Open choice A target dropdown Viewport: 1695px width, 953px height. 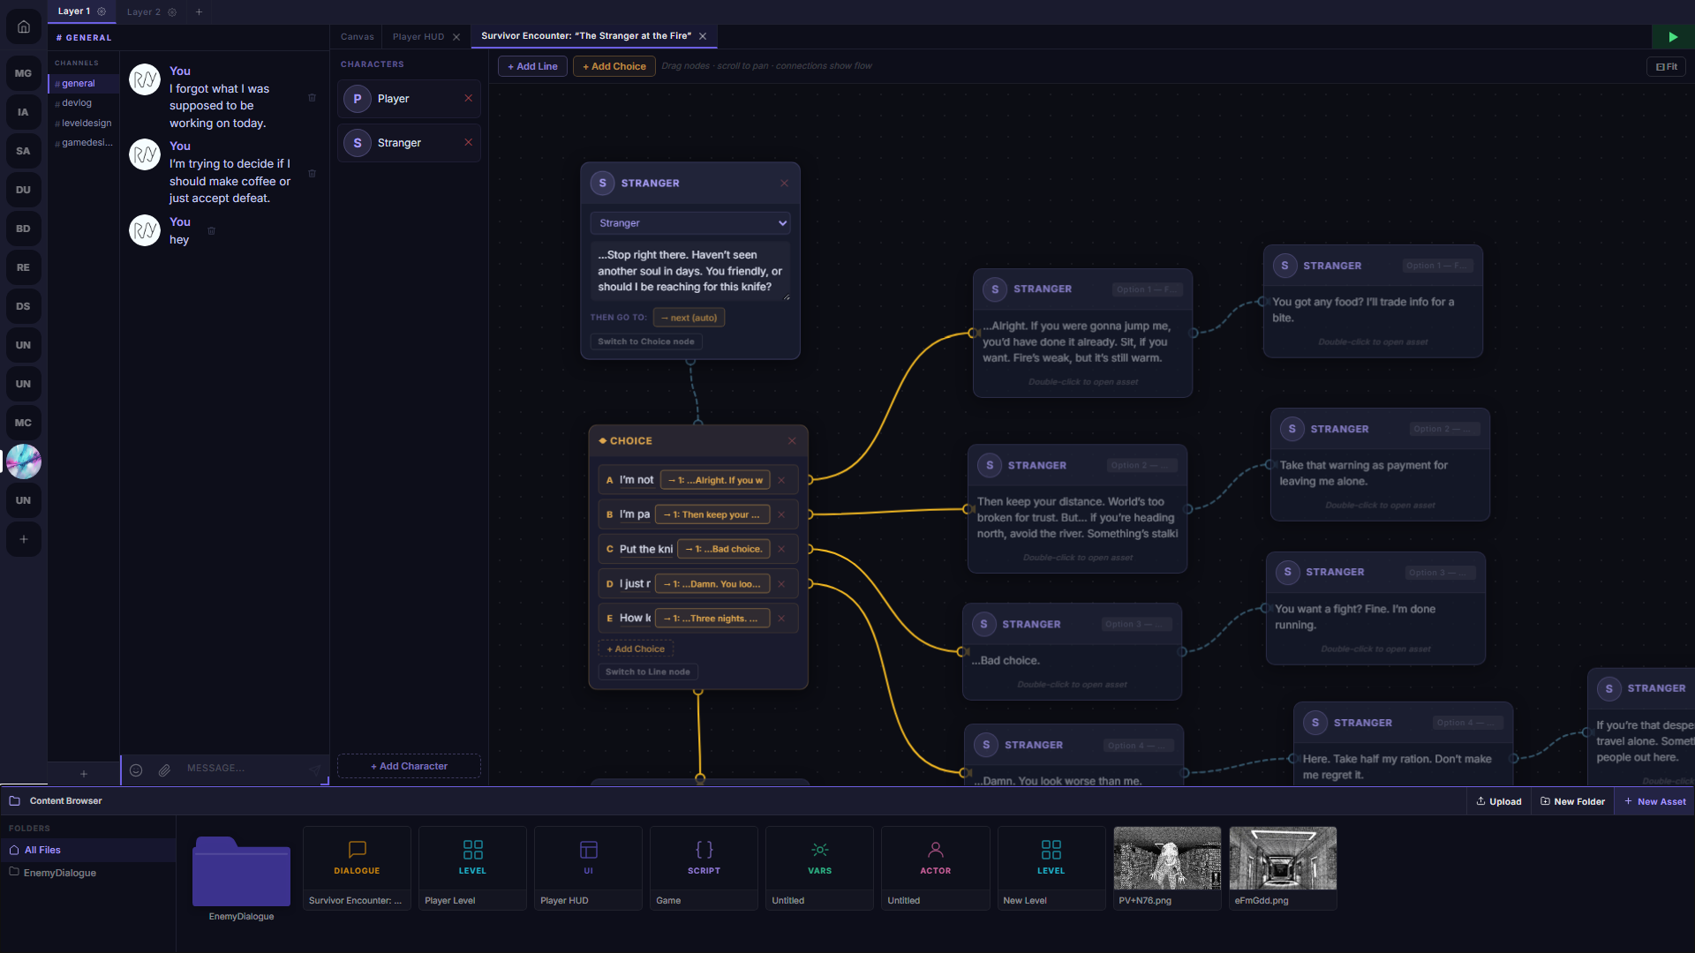coord(715,480)
